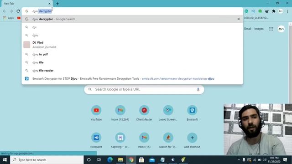The height and width of the screenshot is (164, 292).
Task: Open the Apps bookmarks shortcut
Action: pyautogui.click(x=8, y=18)
